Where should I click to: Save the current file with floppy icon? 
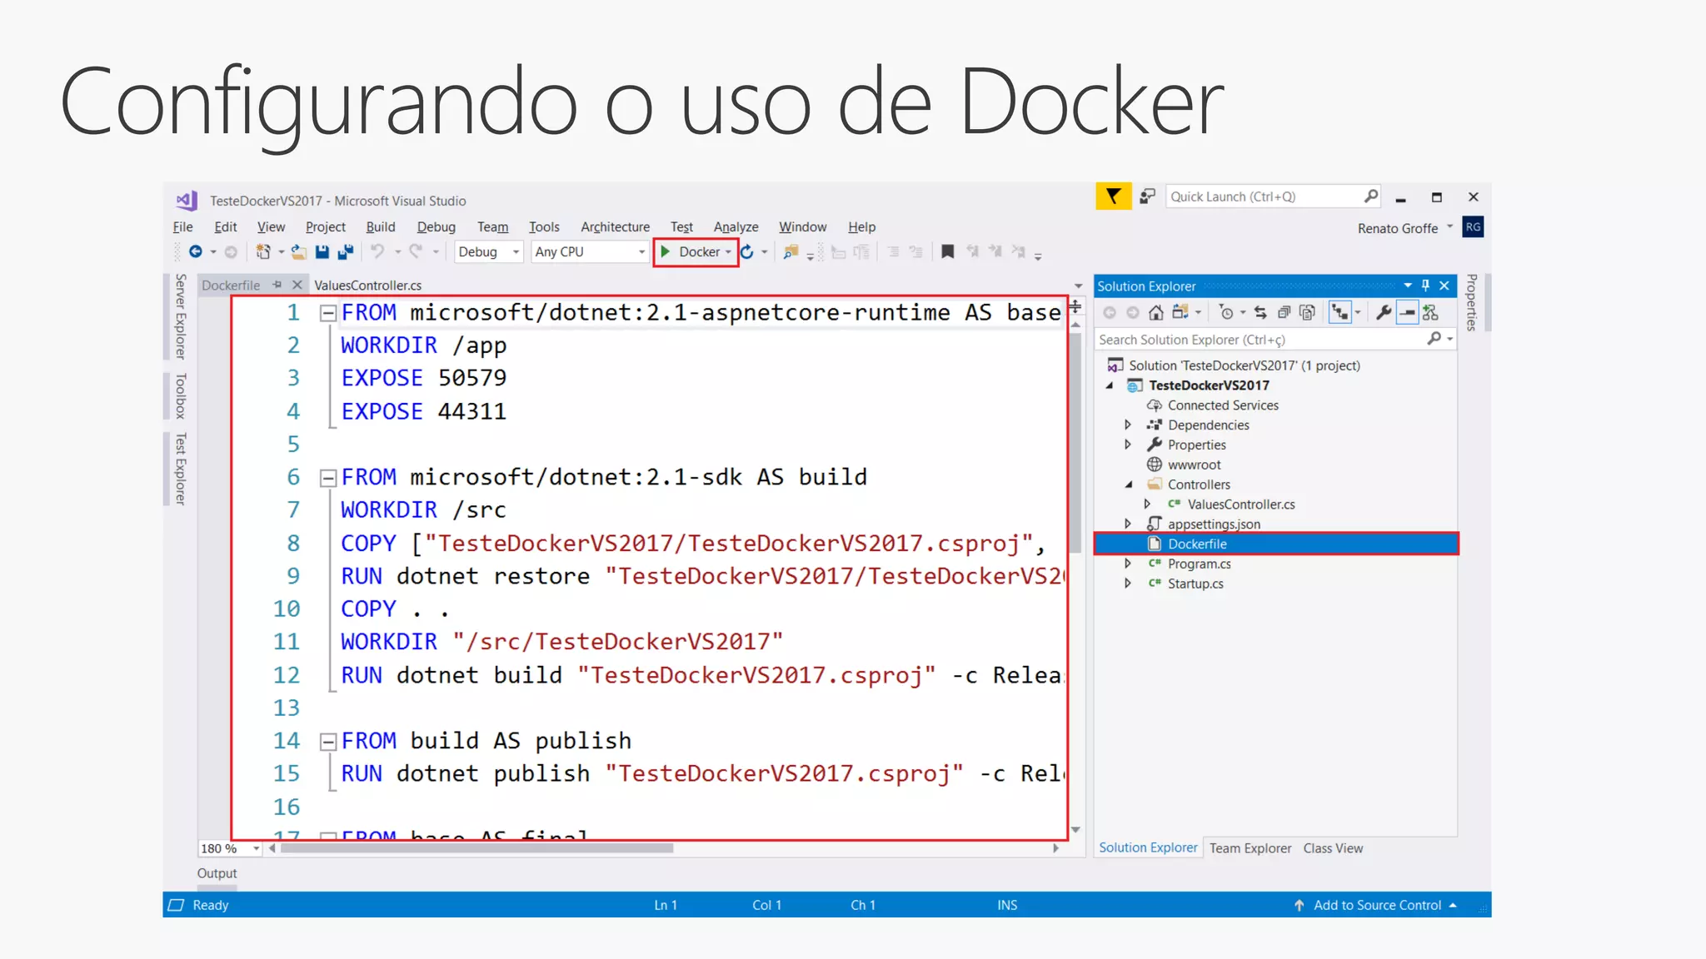tap(322, 251)
